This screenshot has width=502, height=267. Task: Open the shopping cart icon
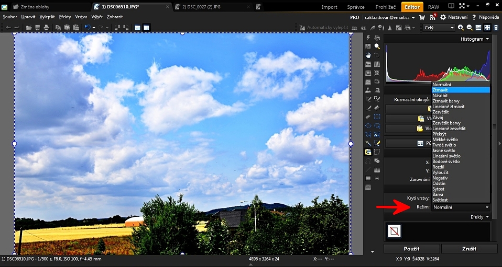422,17
